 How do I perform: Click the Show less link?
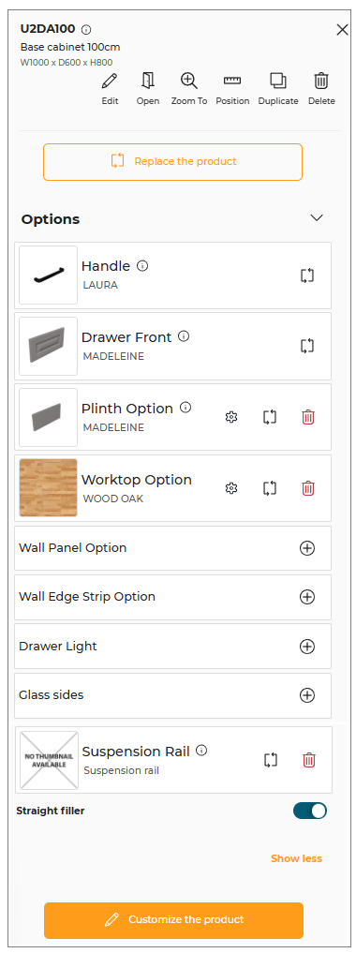[296, 858]
